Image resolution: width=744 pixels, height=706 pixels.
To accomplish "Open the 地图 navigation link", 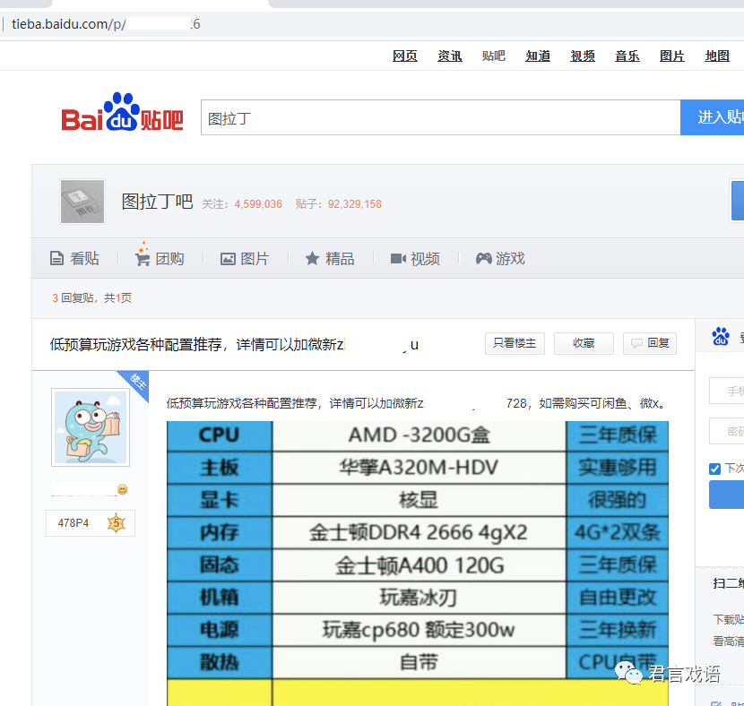I will point(717,56).
